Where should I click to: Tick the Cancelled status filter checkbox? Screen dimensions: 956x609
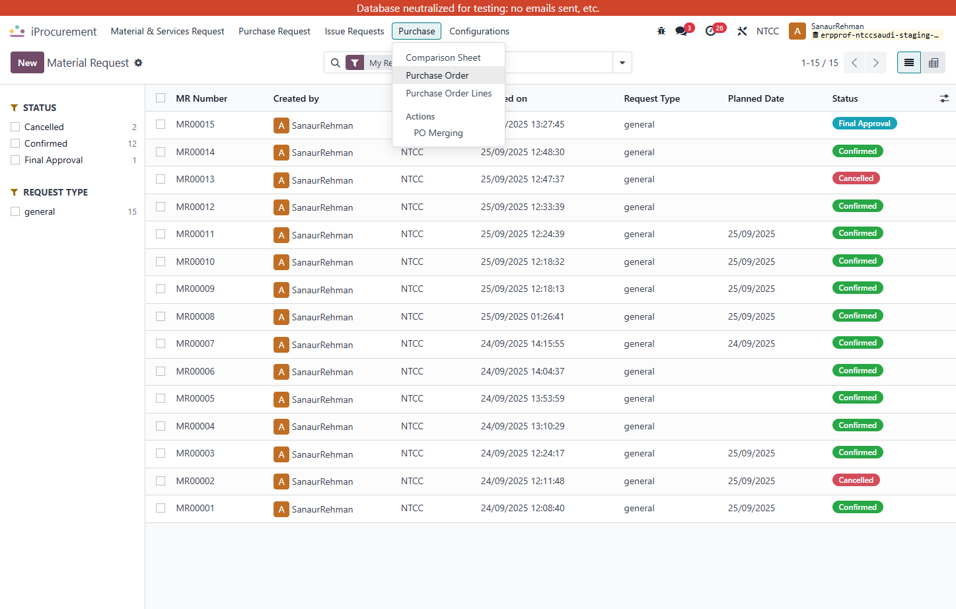pyautogui.click(x=15, y=127)
